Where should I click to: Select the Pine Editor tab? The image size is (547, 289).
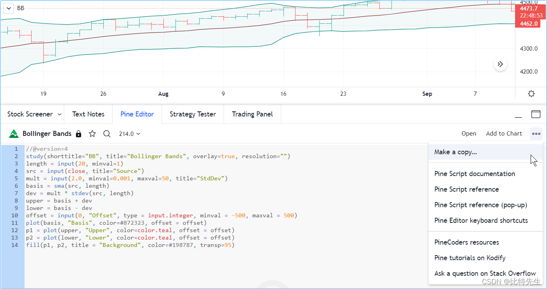137,114
